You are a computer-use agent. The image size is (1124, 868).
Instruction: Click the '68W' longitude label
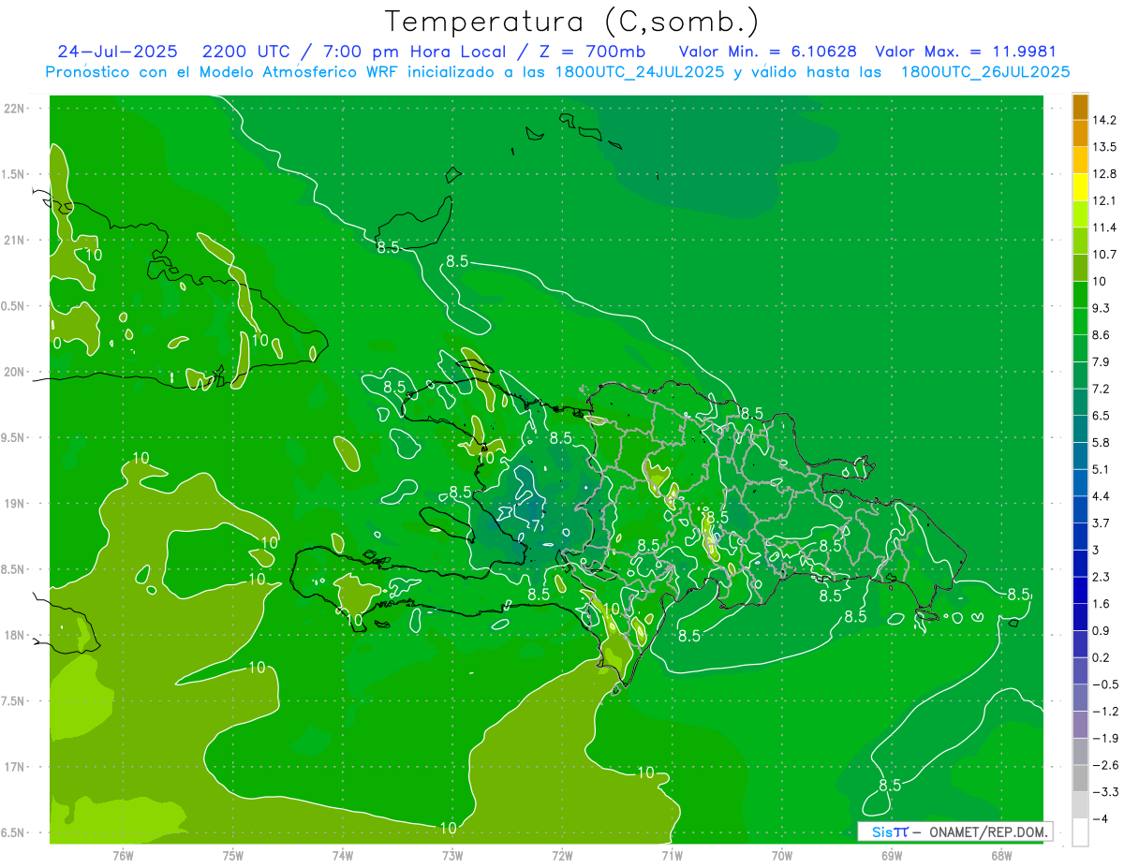click(x=1001, y=855)
